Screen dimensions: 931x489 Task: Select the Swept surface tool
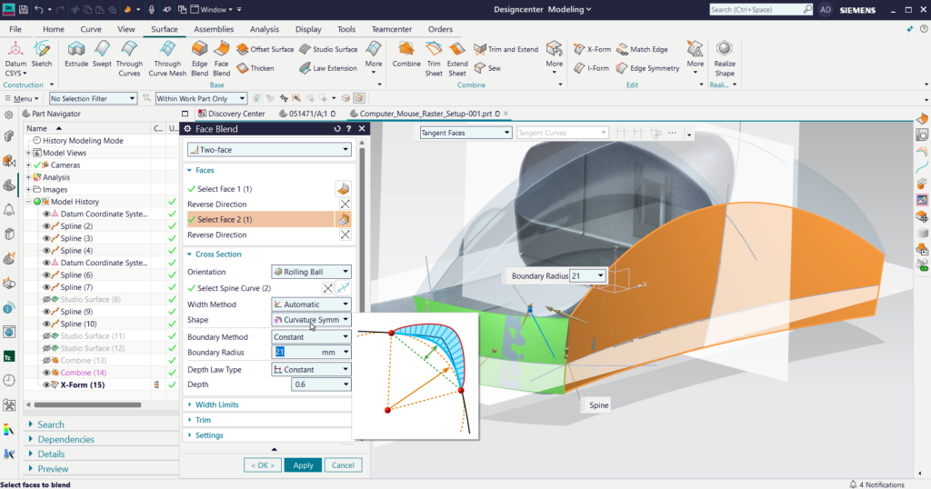click(102, 54)
